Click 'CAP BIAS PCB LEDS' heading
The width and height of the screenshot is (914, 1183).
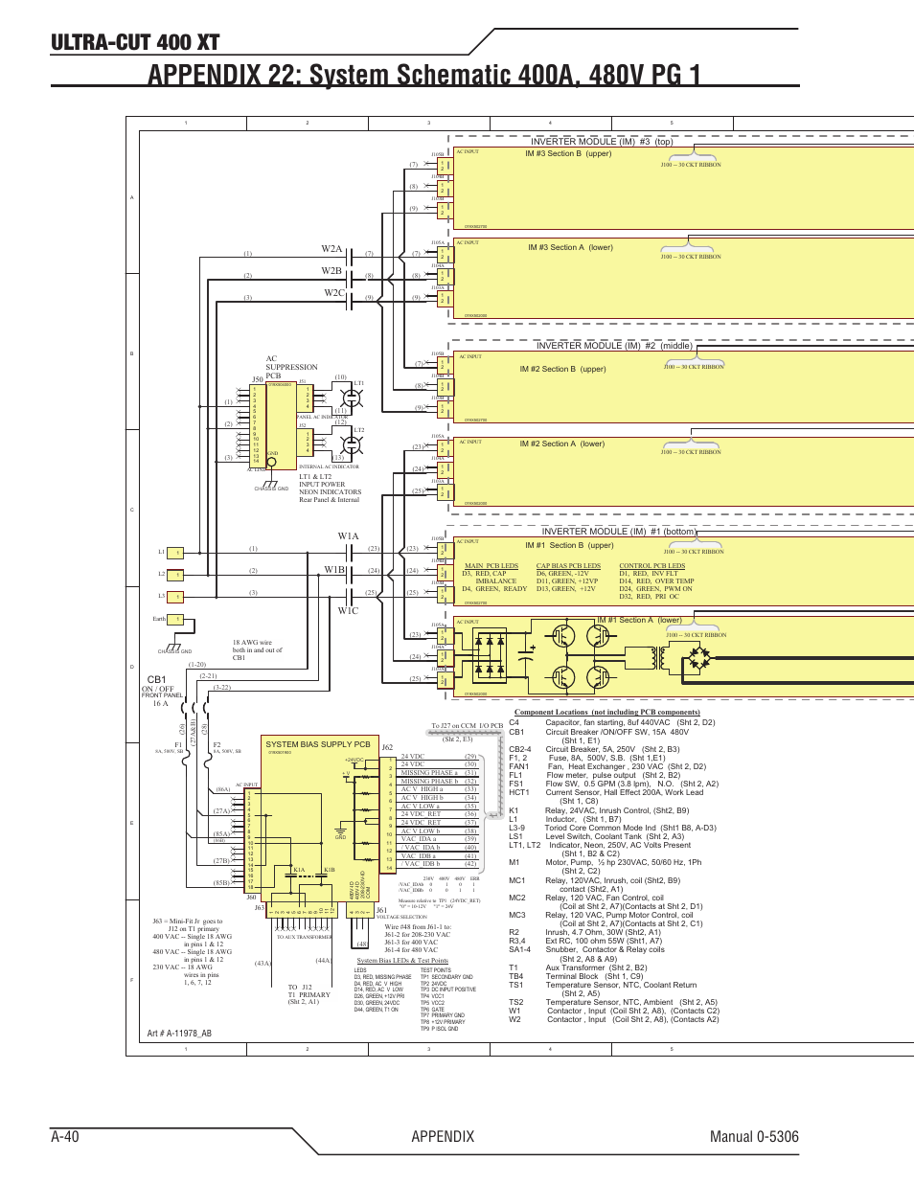pyautogui.click(x=568, y=566)
